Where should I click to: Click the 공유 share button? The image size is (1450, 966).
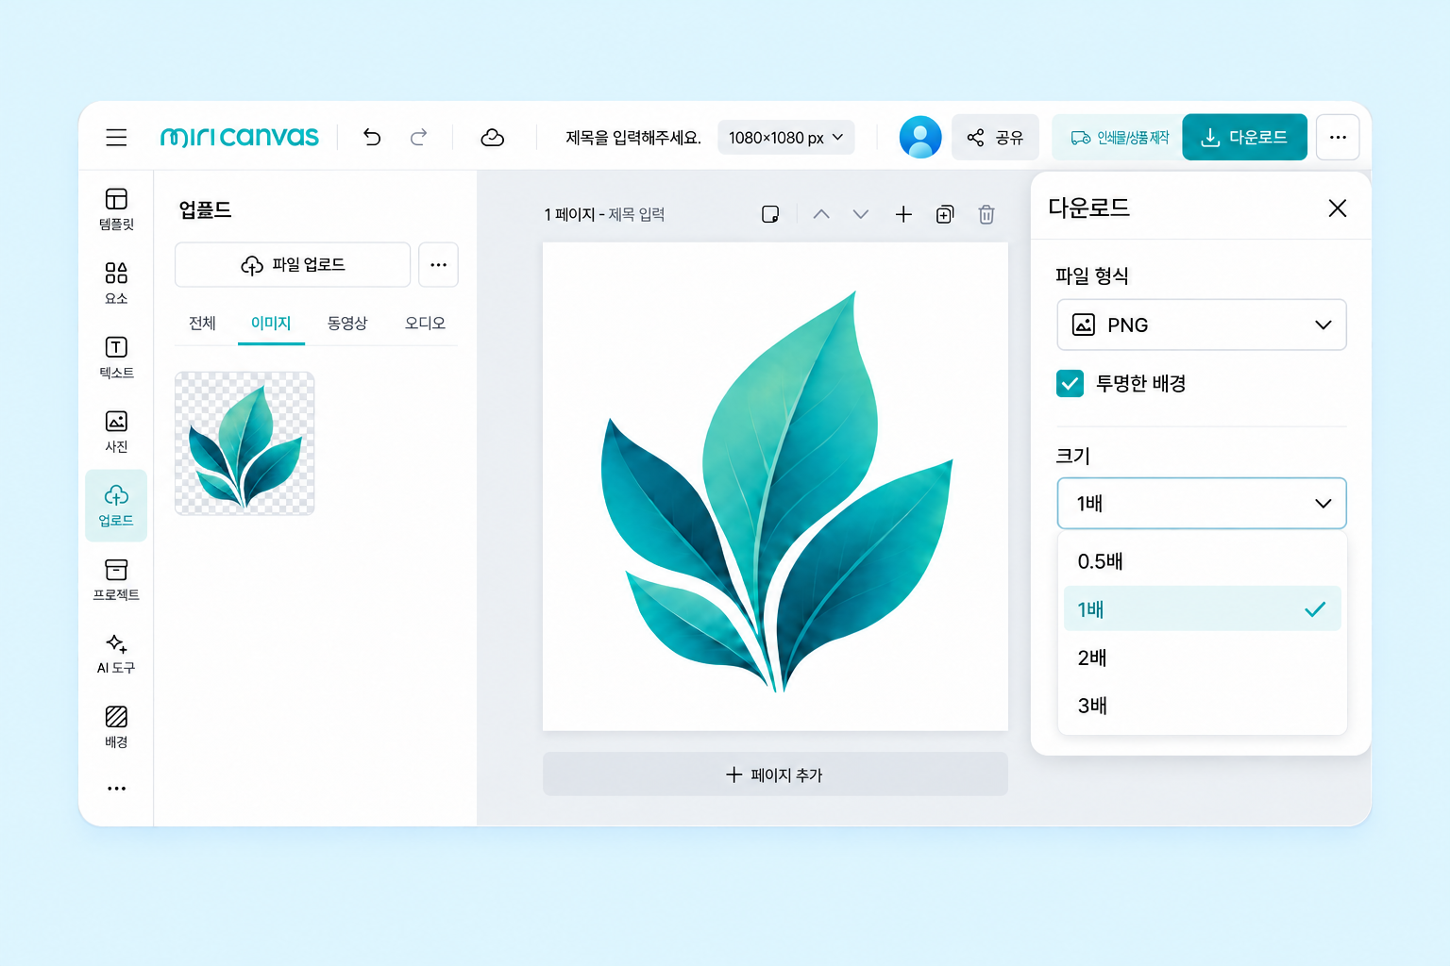click(x=995, y=138)
